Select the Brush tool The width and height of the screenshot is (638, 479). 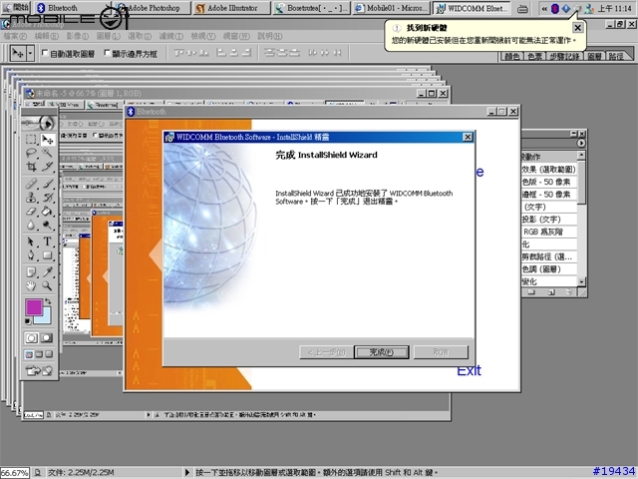48,184
